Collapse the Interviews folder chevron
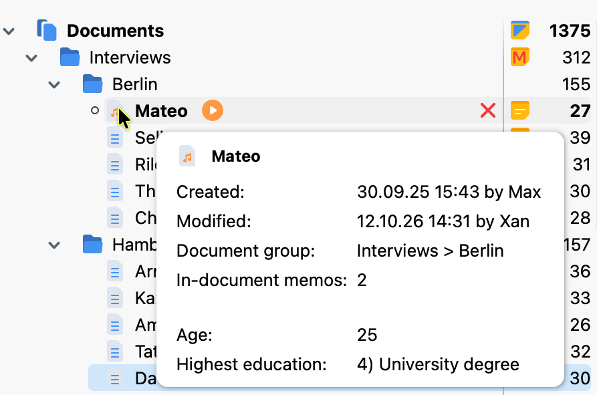 pyautogui.click(x=31, y=58)
